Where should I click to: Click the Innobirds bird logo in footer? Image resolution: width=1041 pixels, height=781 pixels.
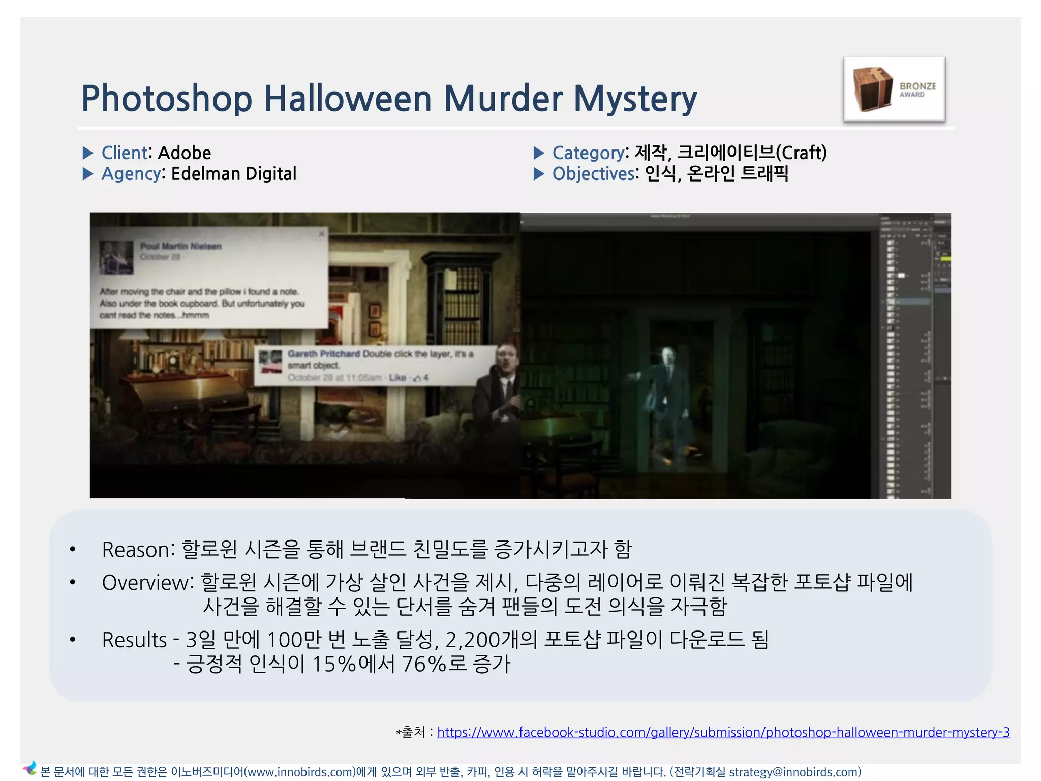pos(29,768)
